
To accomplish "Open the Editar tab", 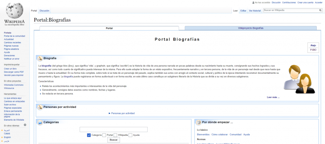I will click(243, 10).
